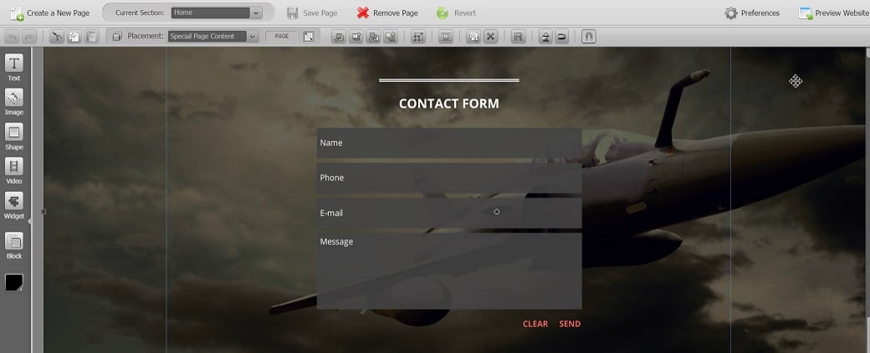870x353 pixels.
Task: Select the Block tool
Action: [14, 243]
